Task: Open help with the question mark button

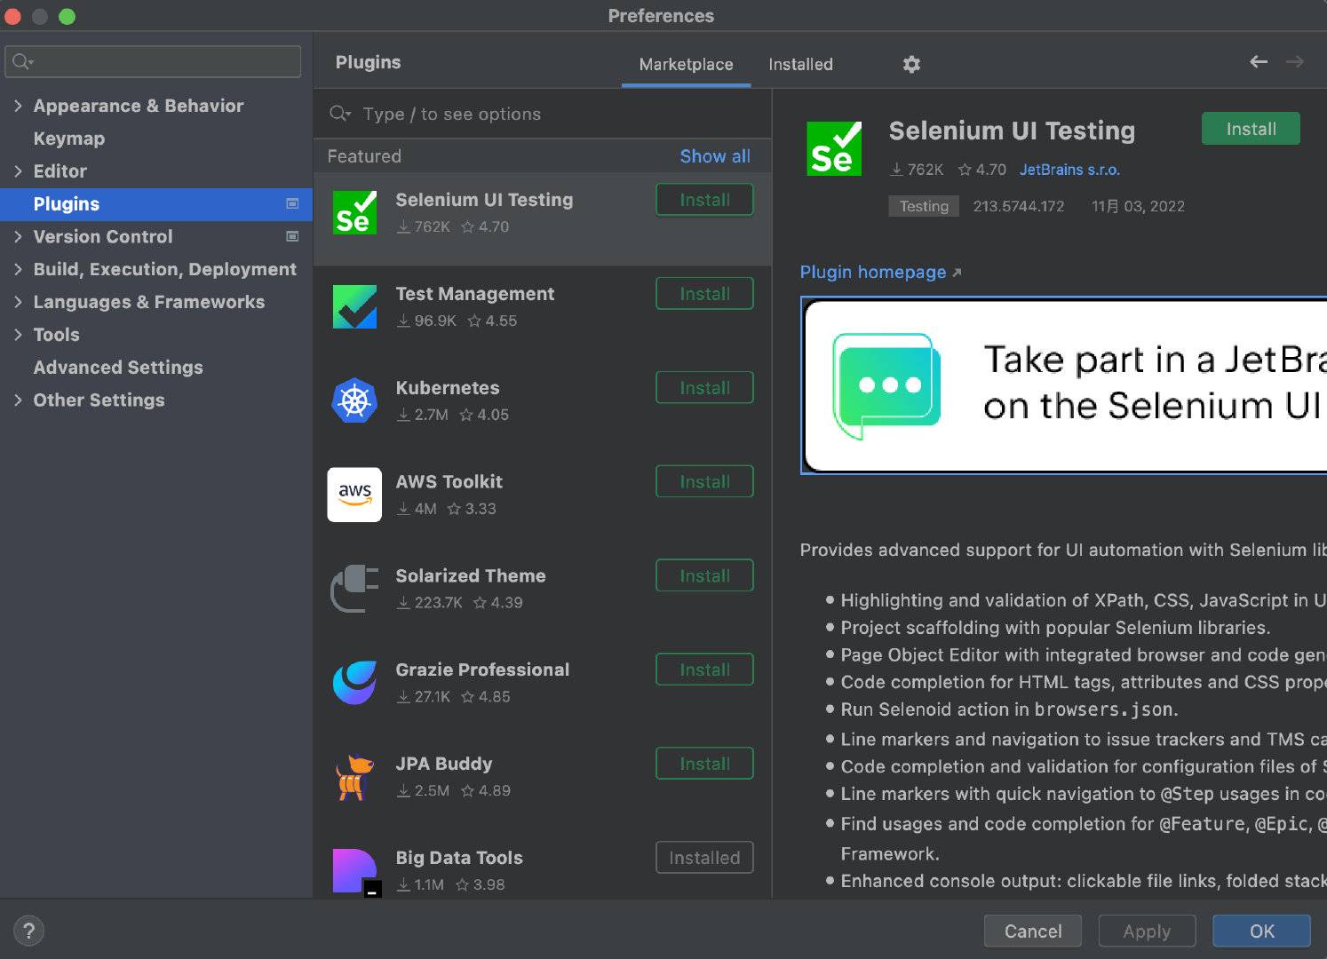Action: 29,931
